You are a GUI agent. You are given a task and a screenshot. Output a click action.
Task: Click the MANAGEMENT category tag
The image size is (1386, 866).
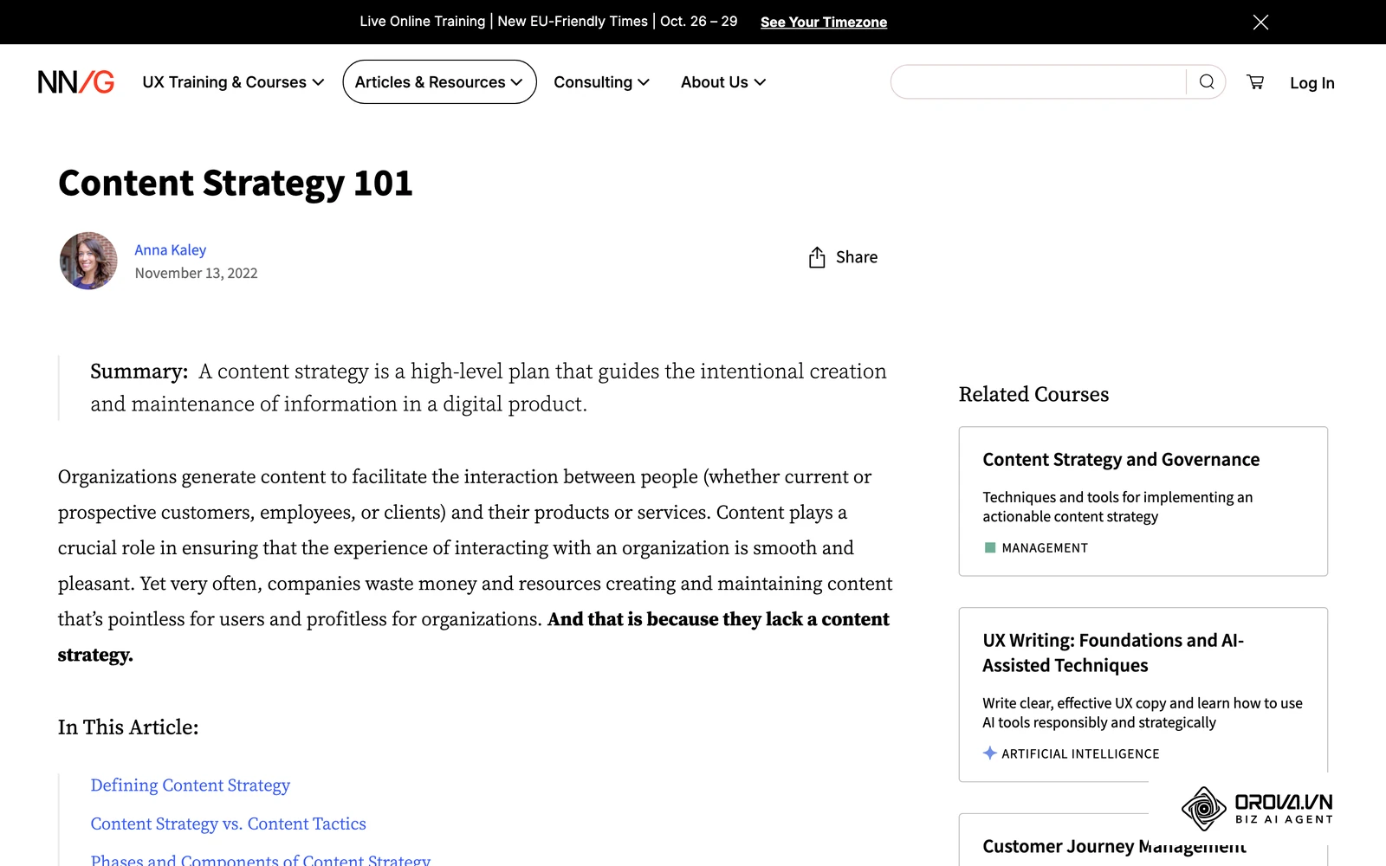click(1036, 548)
